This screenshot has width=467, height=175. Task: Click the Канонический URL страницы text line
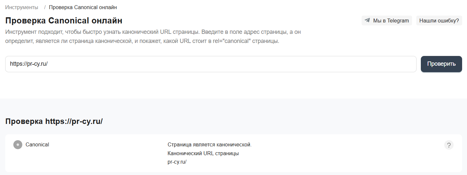203,154
